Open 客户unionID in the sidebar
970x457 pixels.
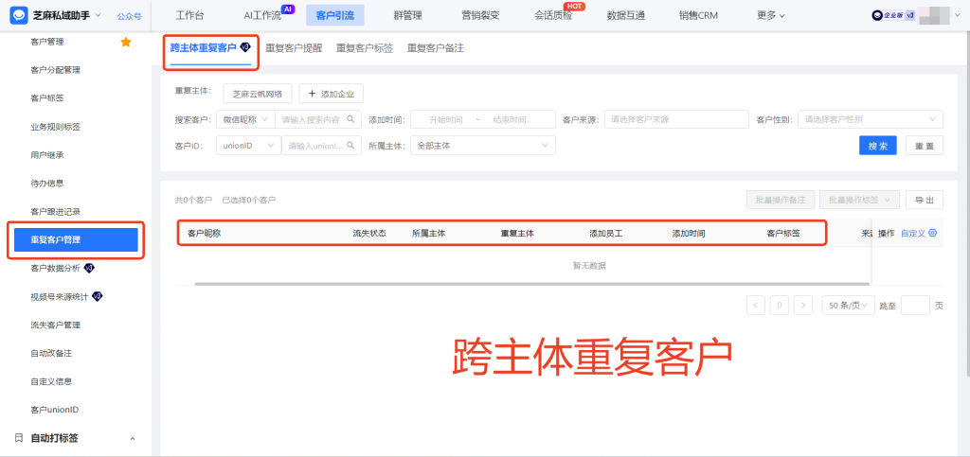[x=54, y=410]
